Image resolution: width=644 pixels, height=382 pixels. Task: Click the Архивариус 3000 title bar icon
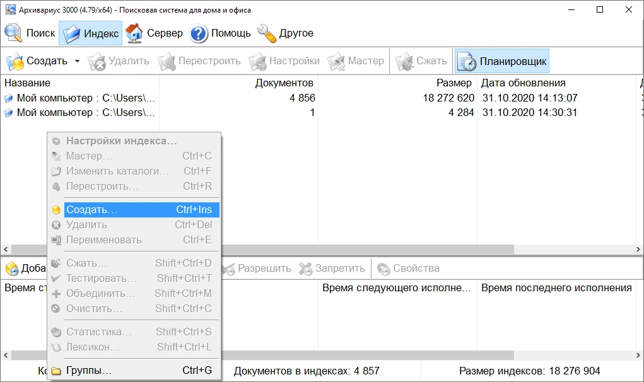tap(10, 9)
